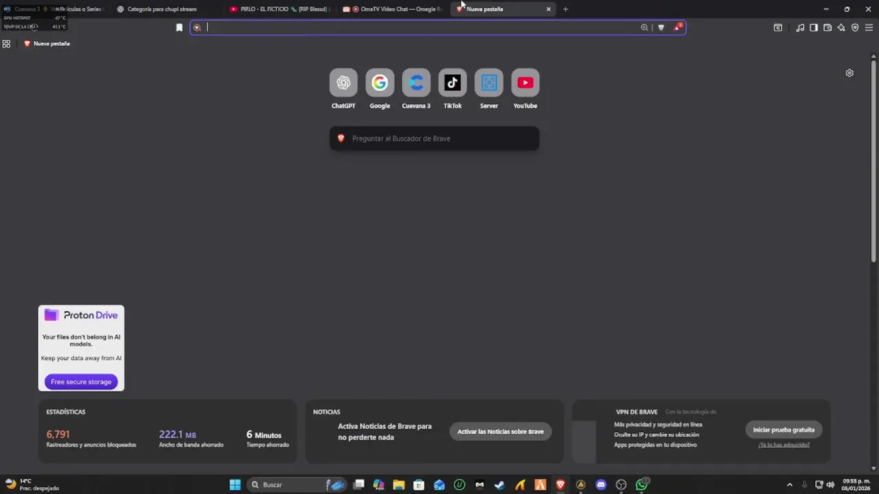Click Iniciar prueba gratuita button

pyautogui.click(x=784, y=430)
